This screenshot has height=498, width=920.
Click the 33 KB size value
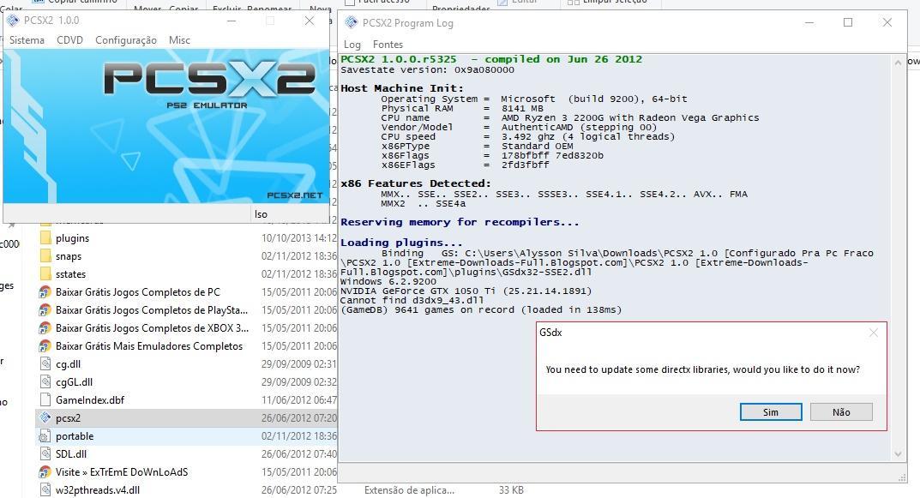pos(511,489)
